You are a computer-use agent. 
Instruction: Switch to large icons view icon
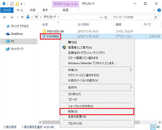[x=158, y=127]
